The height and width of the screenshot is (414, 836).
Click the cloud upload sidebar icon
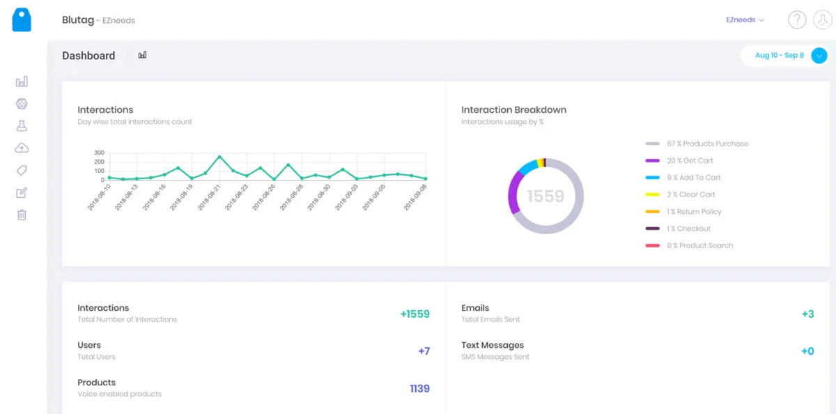point(22,148)
